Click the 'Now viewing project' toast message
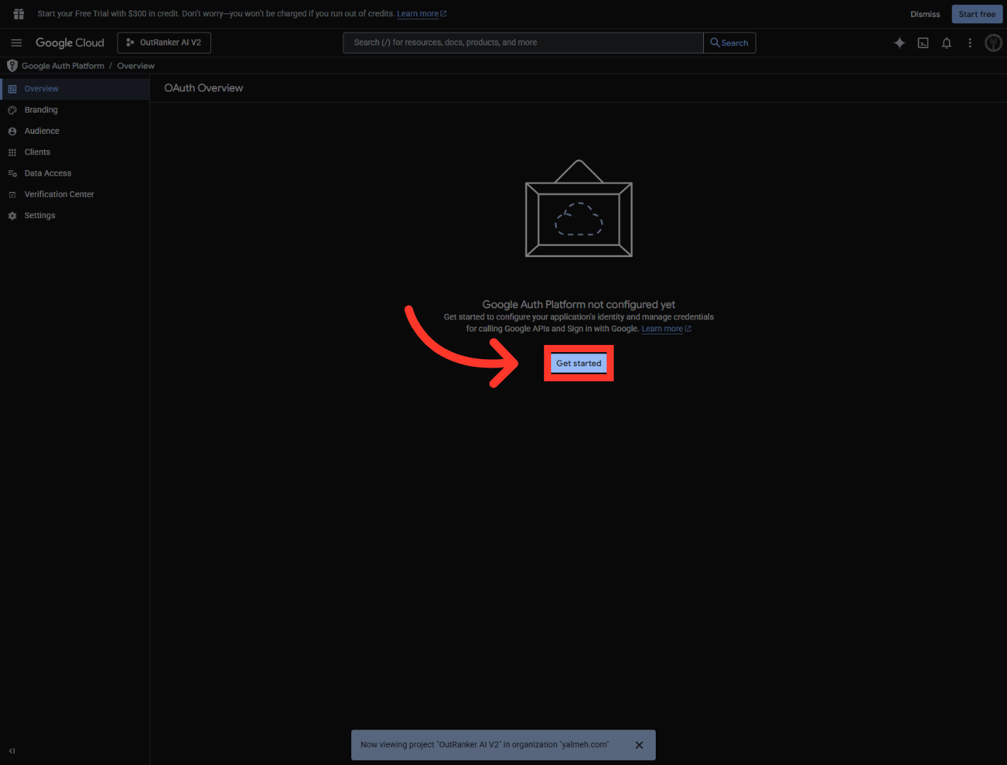The height and width of the screenshot is (765, 1007). click(484, 744)
